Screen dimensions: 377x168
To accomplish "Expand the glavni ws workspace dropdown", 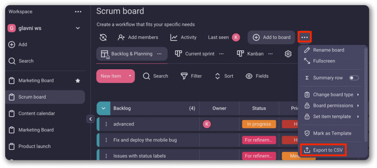I will tap(78, 28).
